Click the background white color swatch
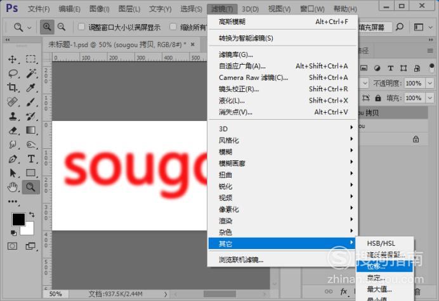The height and width of the screenshot is (301, 439). [29, 230]
